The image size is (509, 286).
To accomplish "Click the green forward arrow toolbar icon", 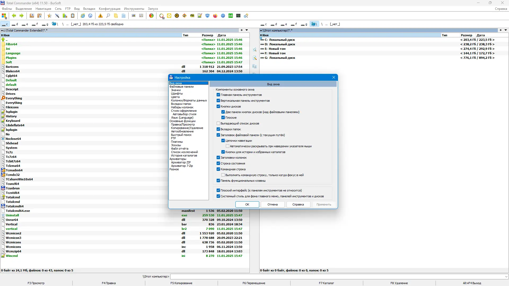I will 21,16.
